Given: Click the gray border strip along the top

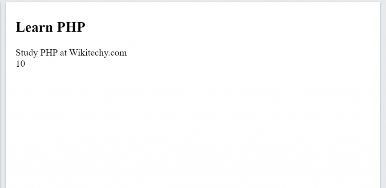Looking at the screenshot, I should click(x=188, y=1).
